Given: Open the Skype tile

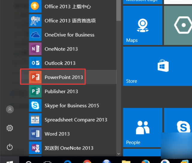Looking at the screenshot, I should [178, 128].
